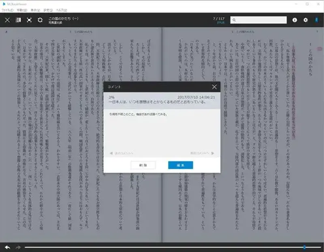Open the bookshelf library icon in toolbar
The height and width of the screenshot is (252, 324).
(x=18, y=20)
